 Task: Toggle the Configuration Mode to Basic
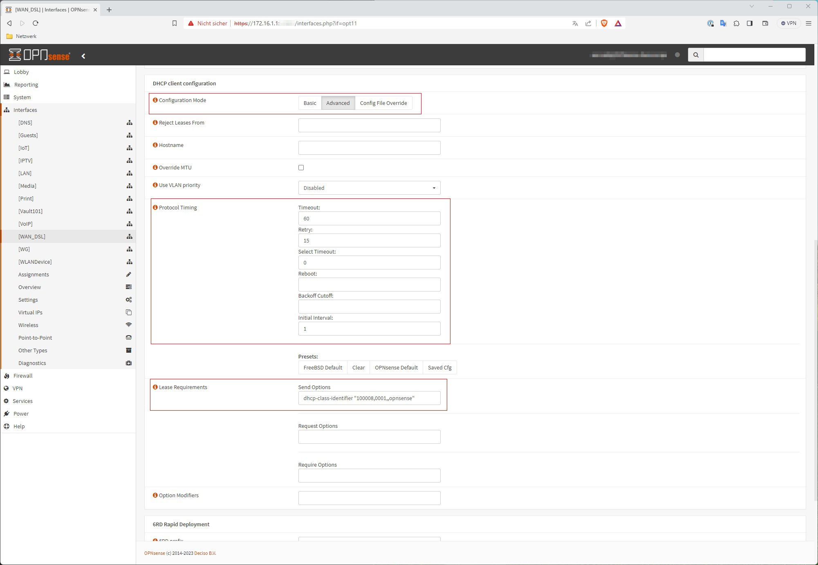[309, 103]
